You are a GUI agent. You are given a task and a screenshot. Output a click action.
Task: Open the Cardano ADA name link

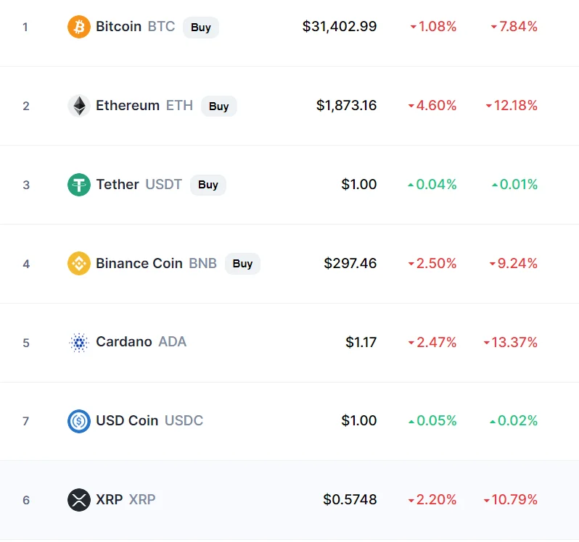[x=141, y=342]
